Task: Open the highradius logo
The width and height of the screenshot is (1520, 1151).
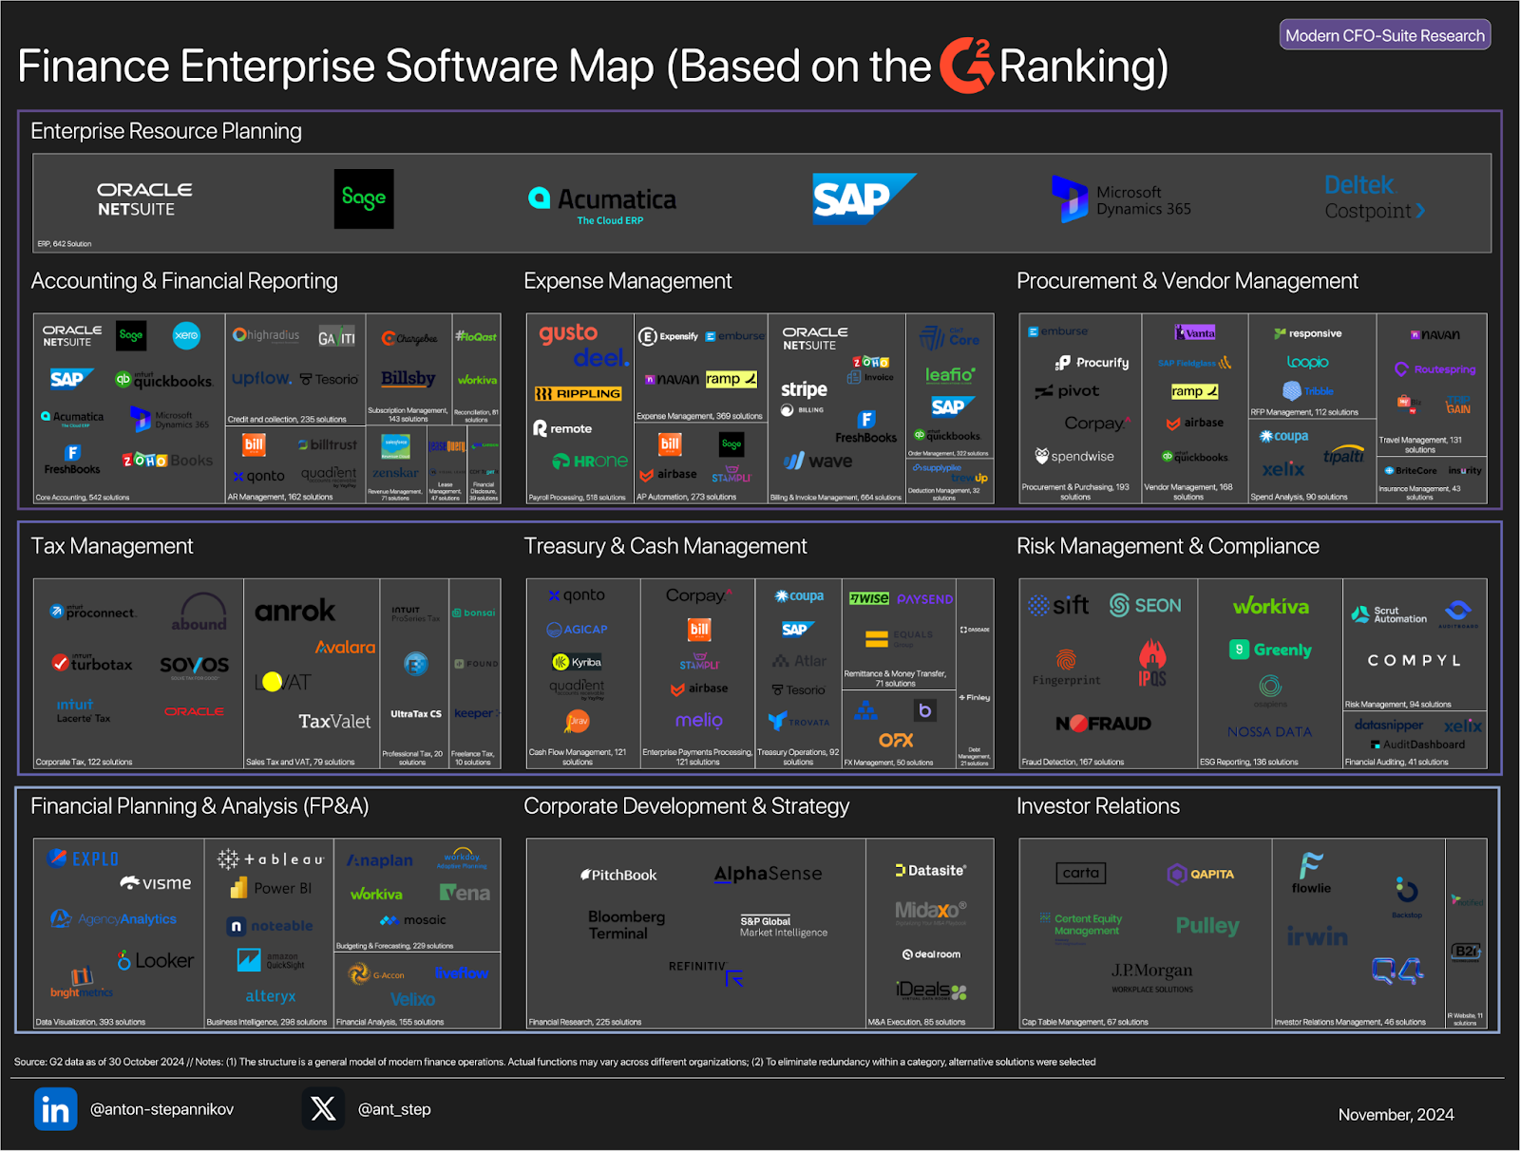Action: [x=266, y=335]
